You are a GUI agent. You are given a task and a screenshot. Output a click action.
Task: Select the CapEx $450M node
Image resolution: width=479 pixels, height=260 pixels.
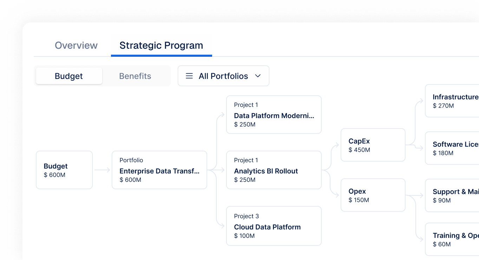pyautogui.click(x=373, y=145)
